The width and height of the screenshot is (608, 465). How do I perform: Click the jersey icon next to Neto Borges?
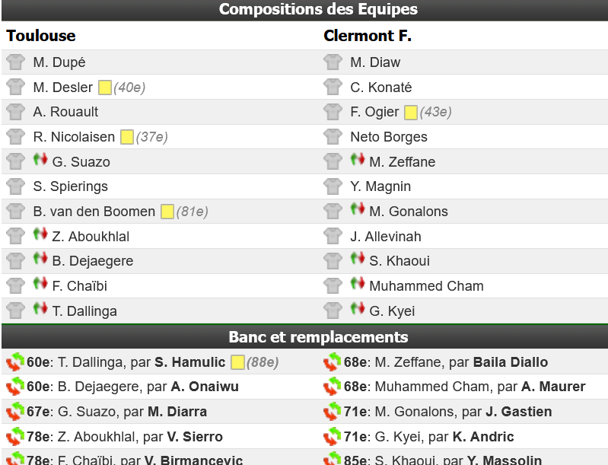tap(333, 136)
